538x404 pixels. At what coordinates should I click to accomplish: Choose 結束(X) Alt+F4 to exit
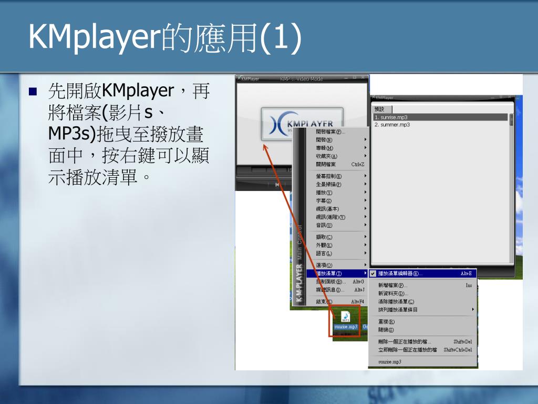point(337,301)
